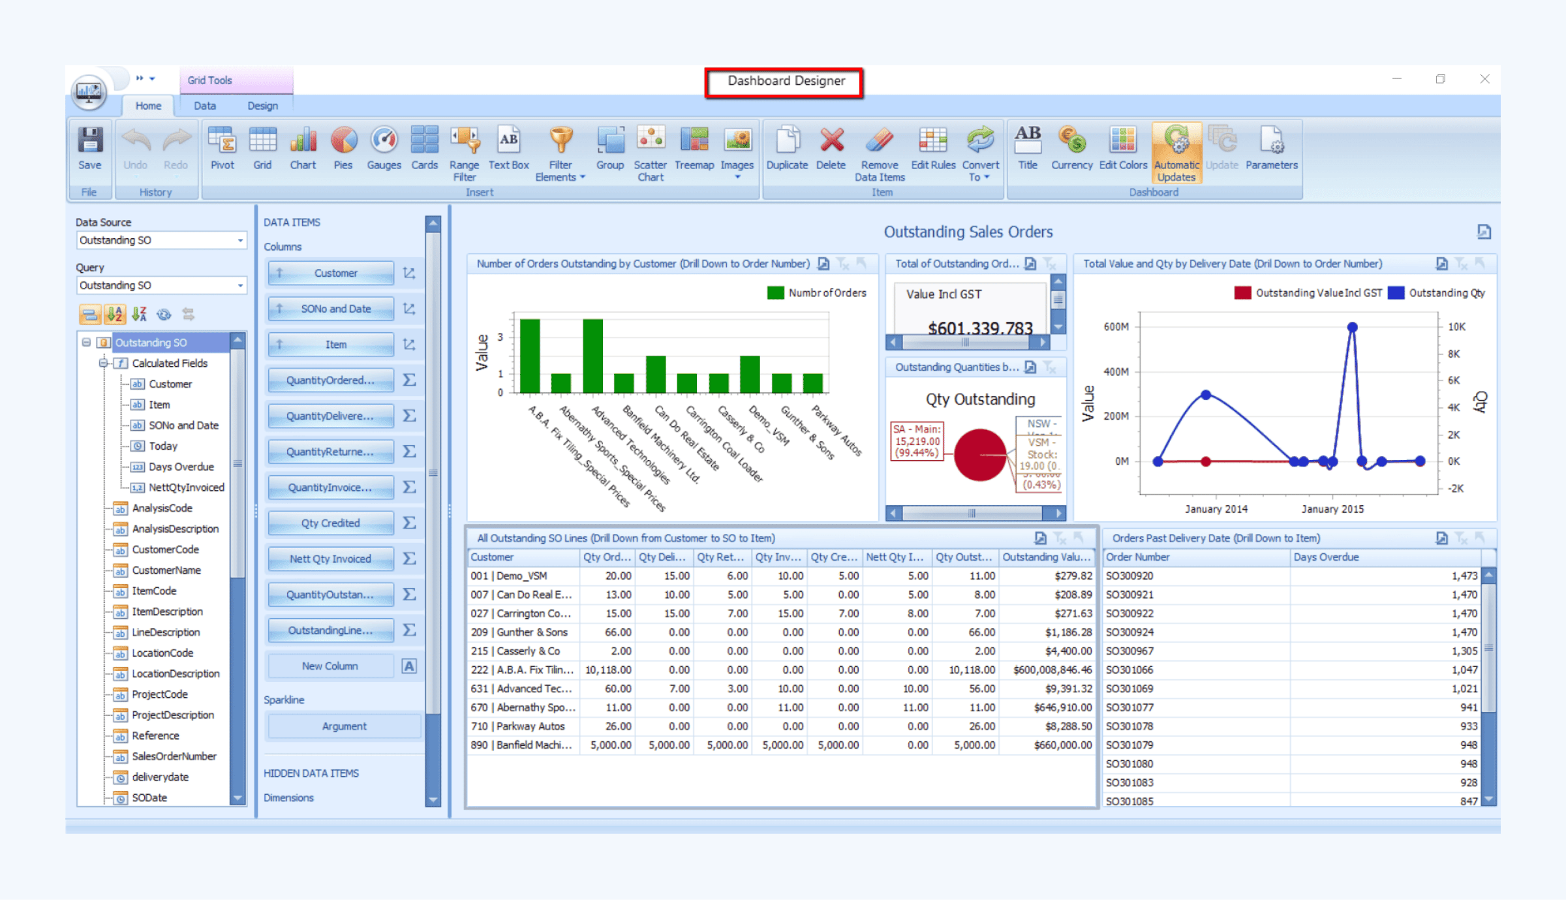Open Edit Colors
Screen dimensions: 1566x900
click(x=1123, y=149)
